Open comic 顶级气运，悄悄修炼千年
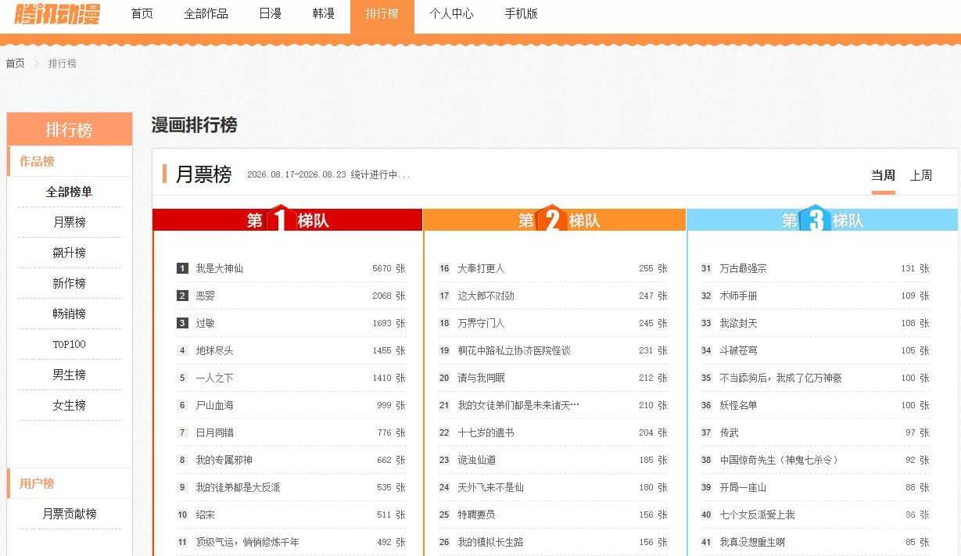 [x=248, y=542]
